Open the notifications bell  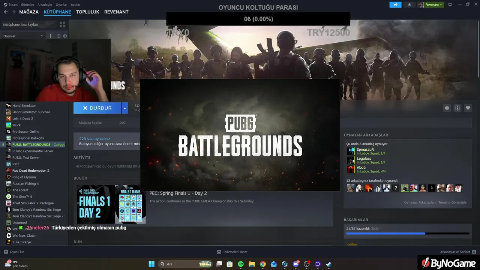[409, 4]
